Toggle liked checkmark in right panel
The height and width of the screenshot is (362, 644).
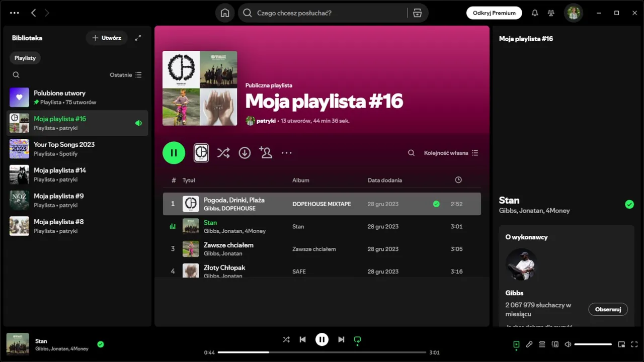[x=629, y=204]
